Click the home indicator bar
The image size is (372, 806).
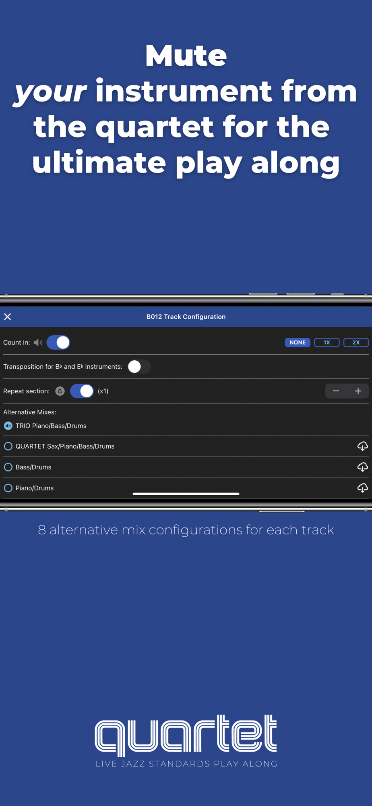[186, 494]
